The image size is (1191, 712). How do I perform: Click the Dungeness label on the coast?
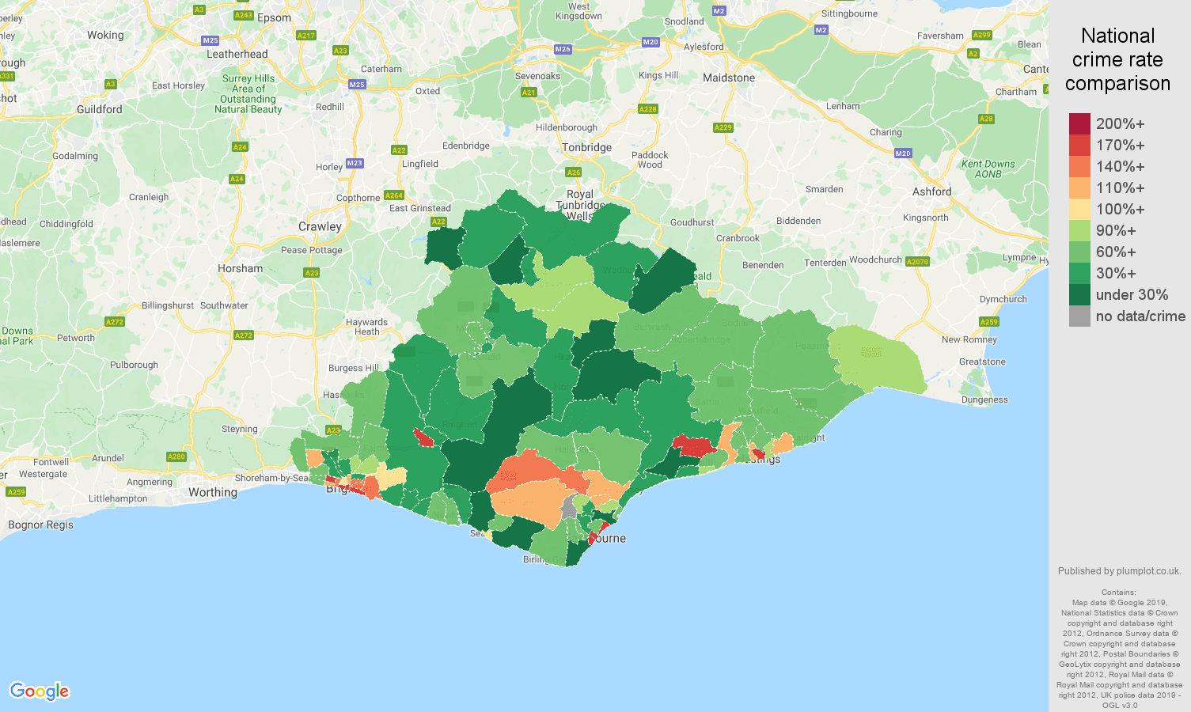pyautogui.click(x=984, y=400)
